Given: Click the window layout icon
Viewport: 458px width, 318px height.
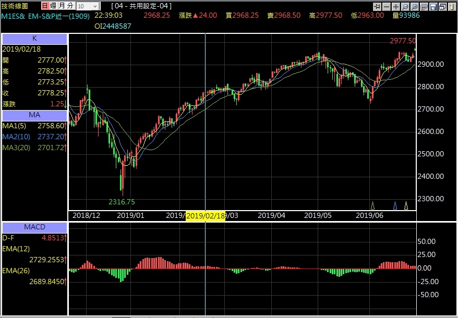Looking at the screenshot, I should [442, 6].
